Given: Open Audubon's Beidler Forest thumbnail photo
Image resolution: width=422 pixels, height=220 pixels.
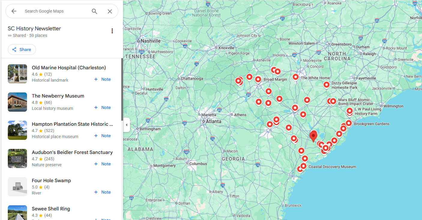Looking at the screenshot, I should pyautogui.click(x=17, y=158).
